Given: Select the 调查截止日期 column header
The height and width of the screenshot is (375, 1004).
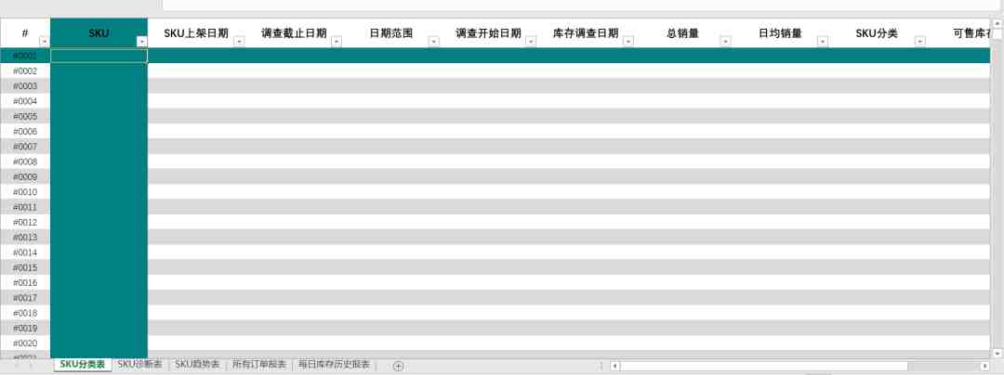Looking at the screenshot, I should (x=294, y=33).
